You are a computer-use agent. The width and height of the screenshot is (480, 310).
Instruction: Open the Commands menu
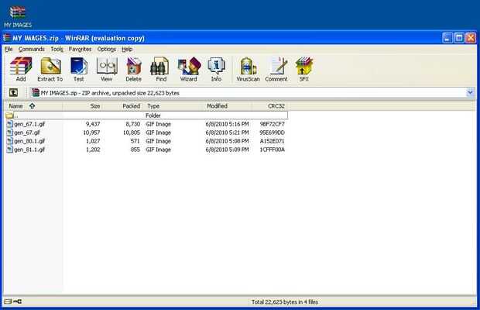click(x=31, y=49)
